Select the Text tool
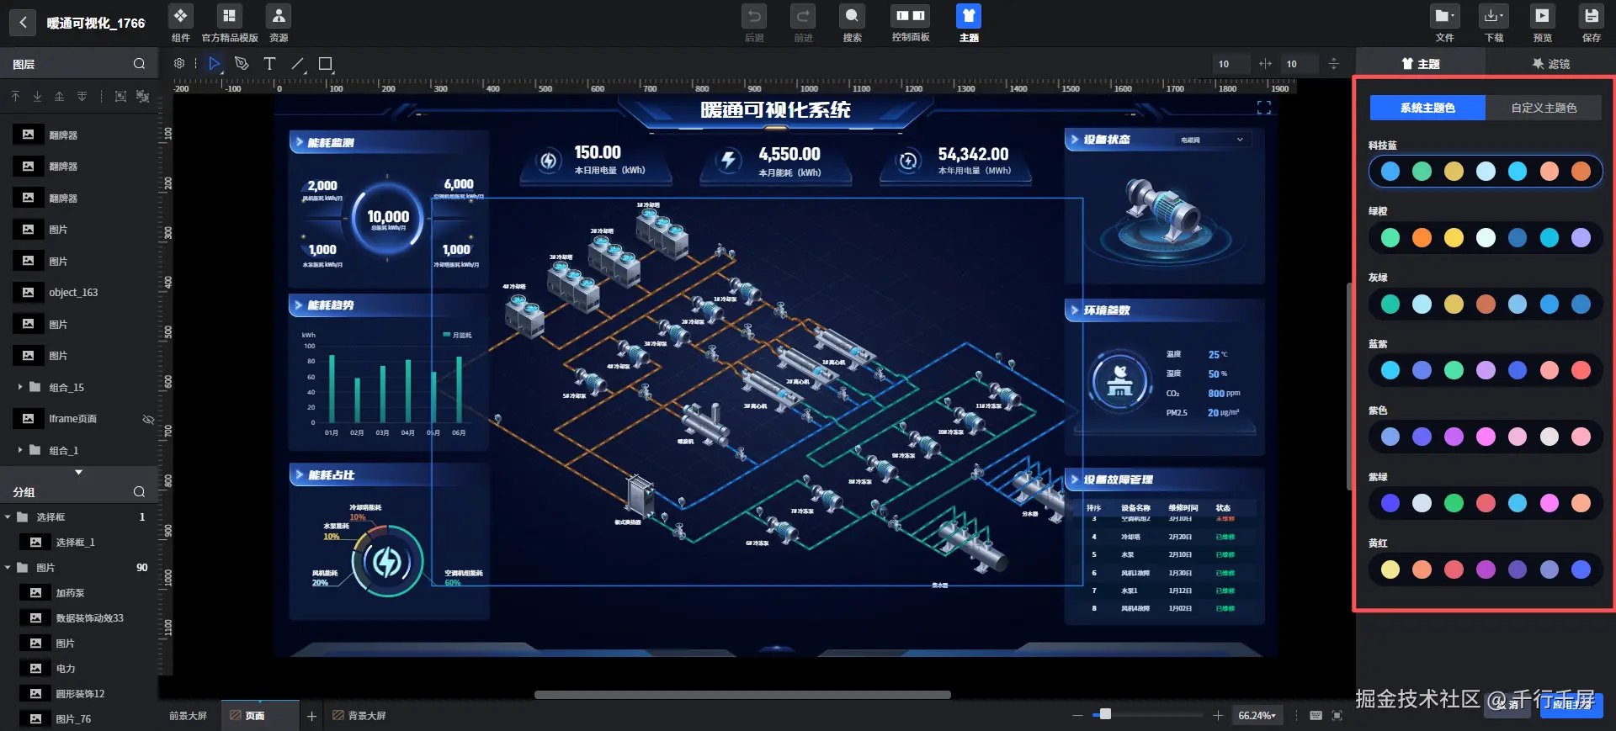Image resolution: width=1616 pixels, height=731 pixels. point(269,63)
